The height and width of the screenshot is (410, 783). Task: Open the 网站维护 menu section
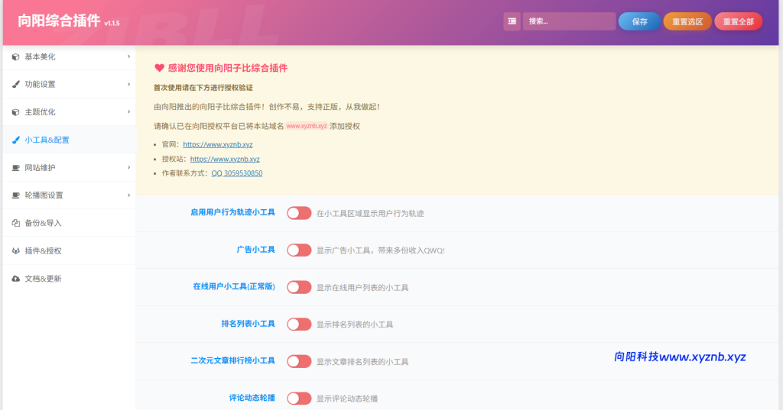pos(70,168)
